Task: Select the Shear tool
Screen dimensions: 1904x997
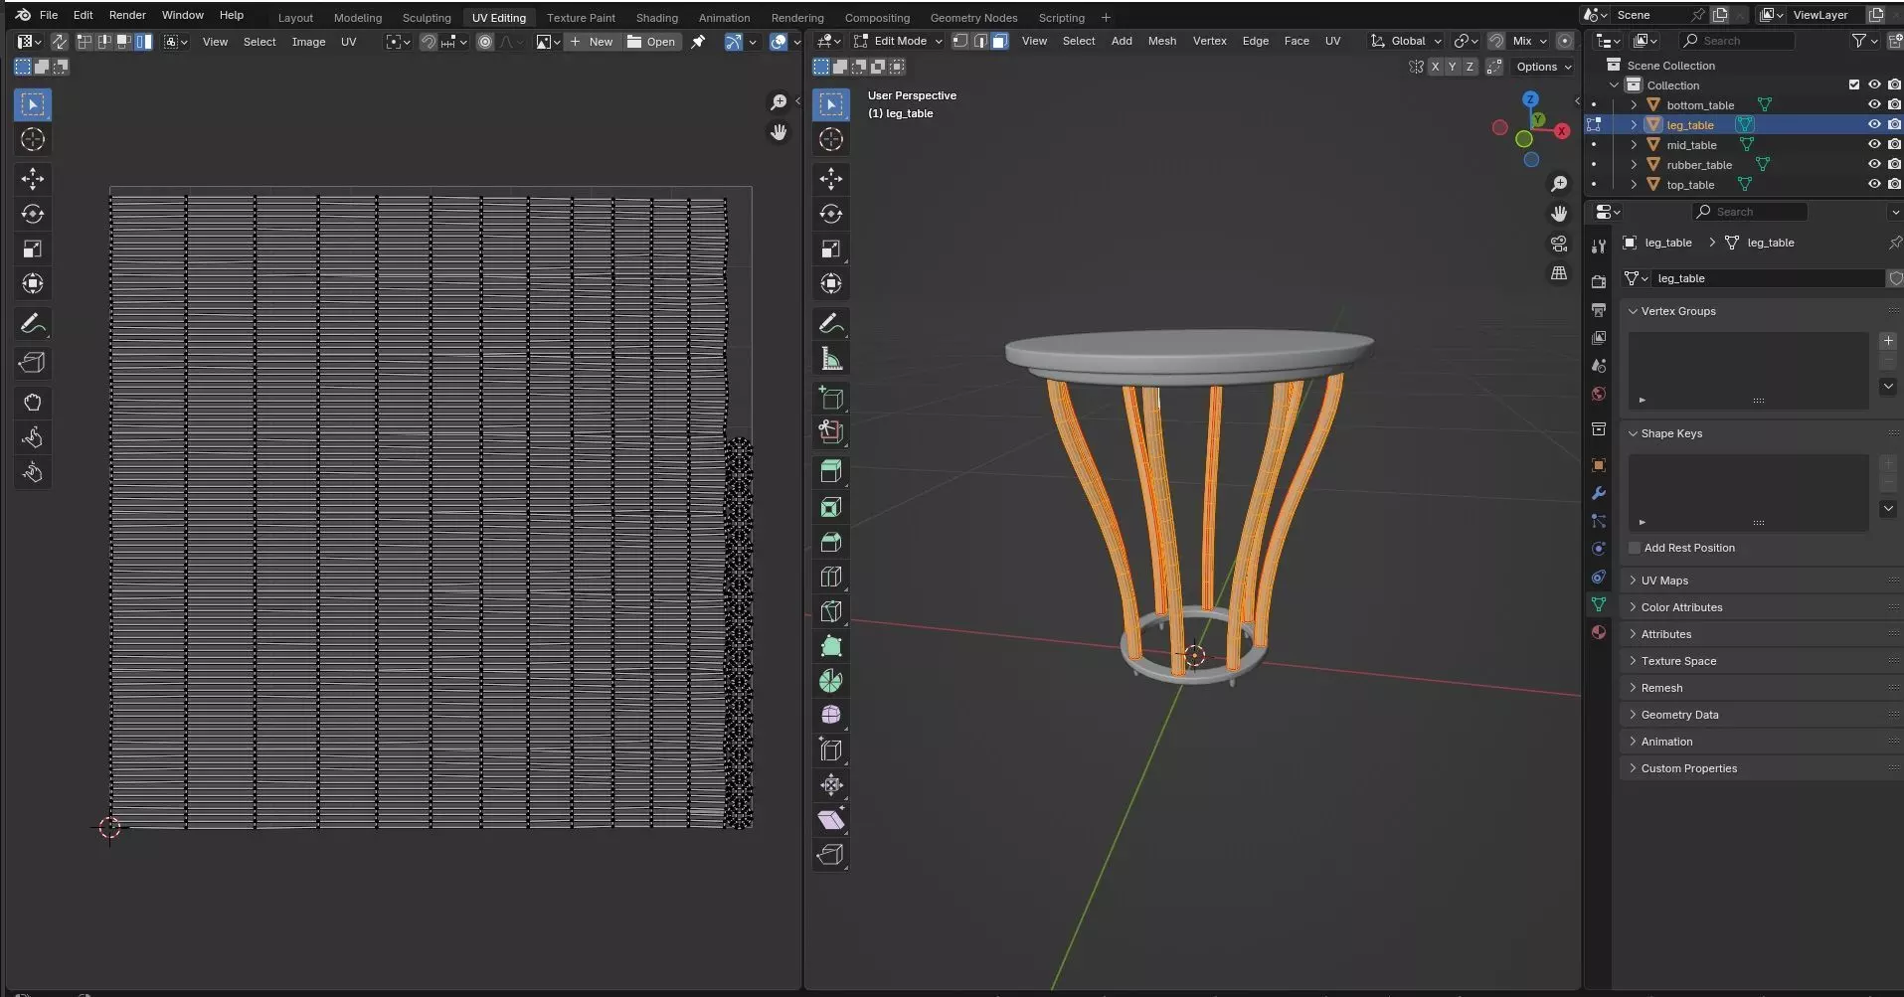Action: tap(831, 820)
